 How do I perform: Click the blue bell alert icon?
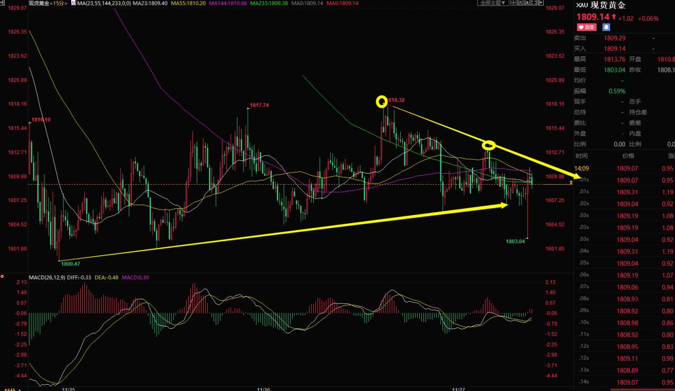tap(606, 26)
